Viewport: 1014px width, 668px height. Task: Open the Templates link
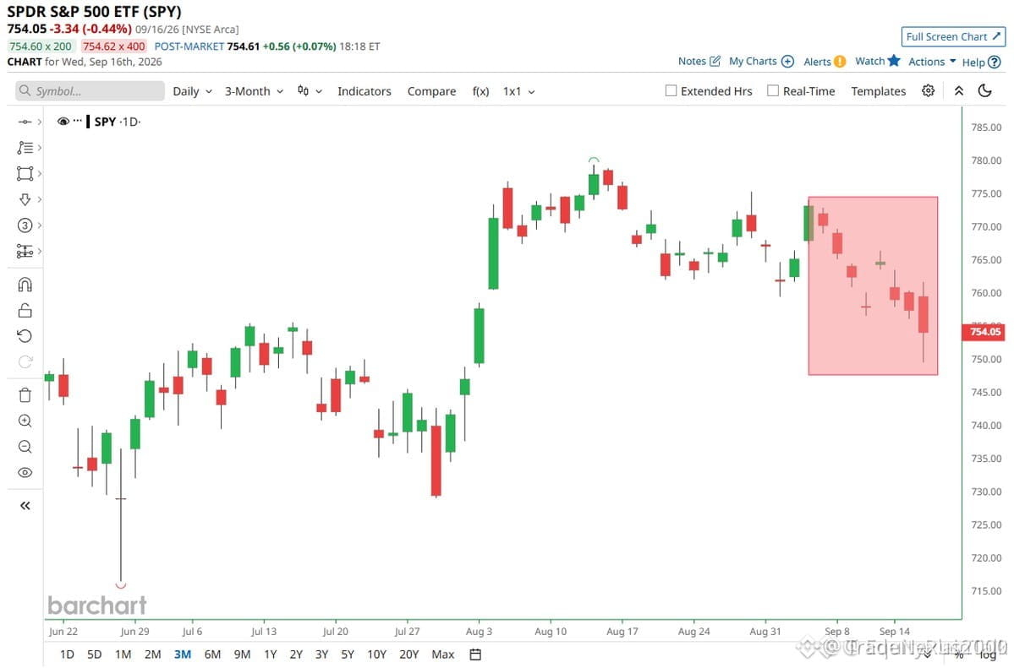[x=878, y=92]
